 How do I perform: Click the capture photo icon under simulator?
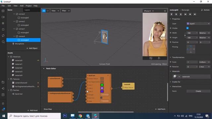[x=151, y=58]
